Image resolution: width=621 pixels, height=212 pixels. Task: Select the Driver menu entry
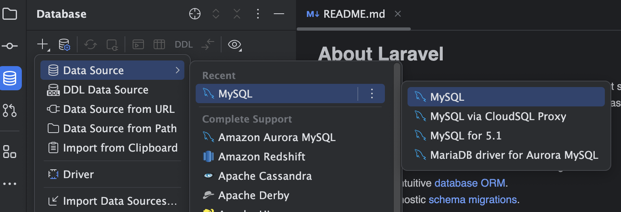(112, 175)
